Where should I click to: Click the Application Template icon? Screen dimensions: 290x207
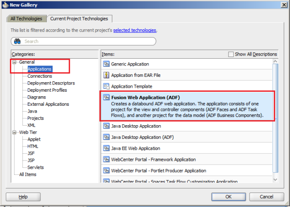106,86
